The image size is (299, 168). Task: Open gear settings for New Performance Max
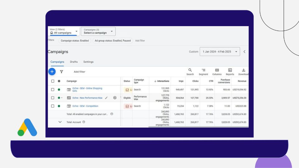115,98
